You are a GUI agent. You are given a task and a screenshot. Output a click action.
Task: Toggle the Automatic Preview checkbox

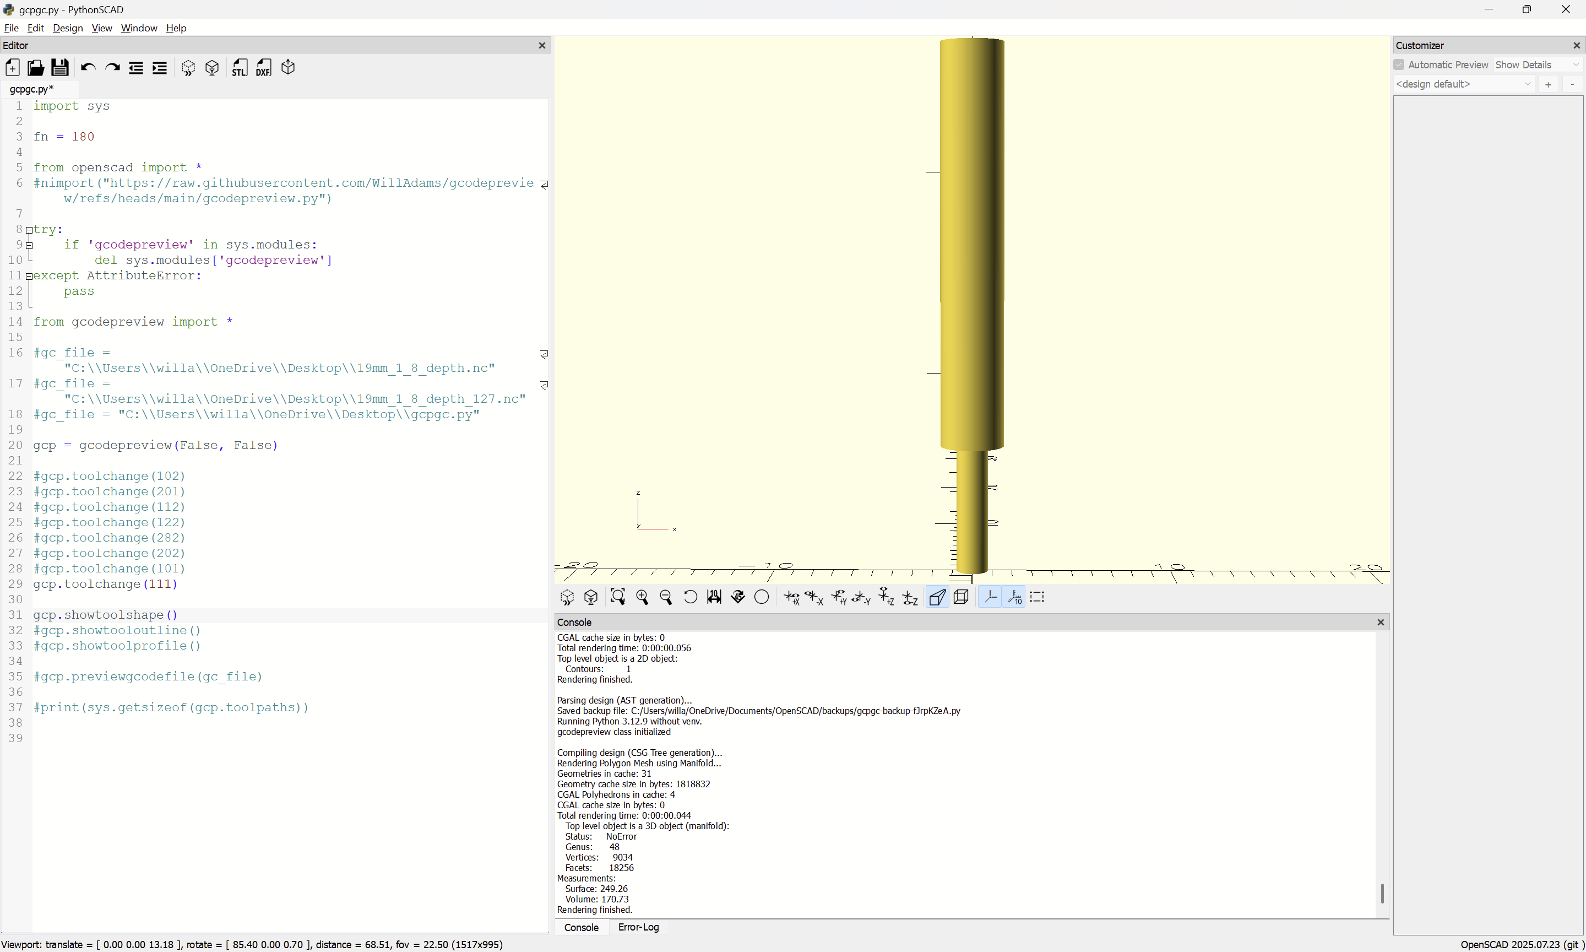1399,65
